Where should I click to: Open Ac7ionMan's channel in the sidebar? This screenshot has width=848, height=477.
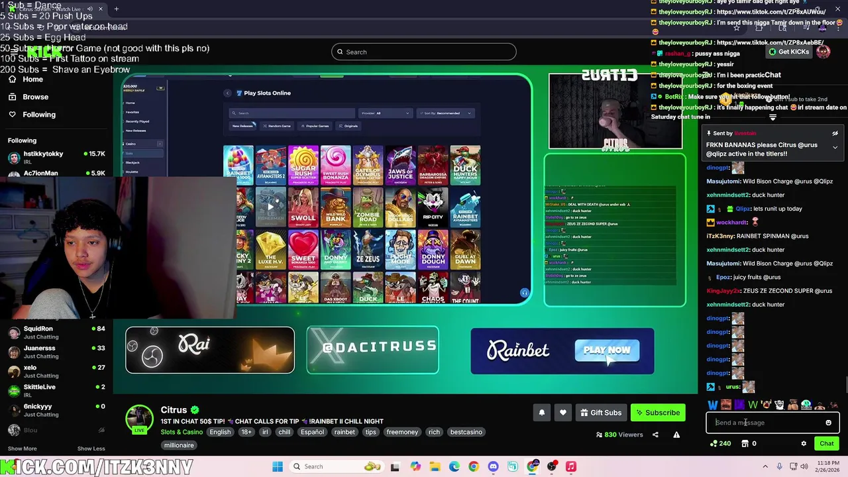[x=56, y=173]
